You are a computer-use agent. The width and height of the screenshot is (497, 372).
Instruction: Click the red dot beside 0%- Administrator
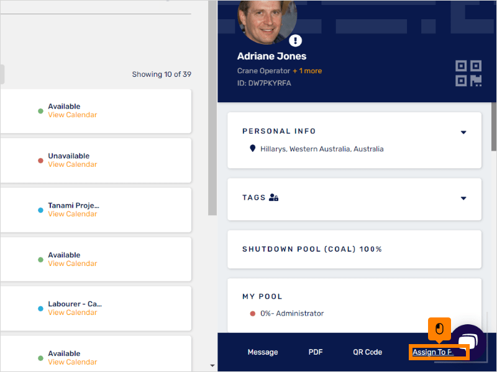251,313
